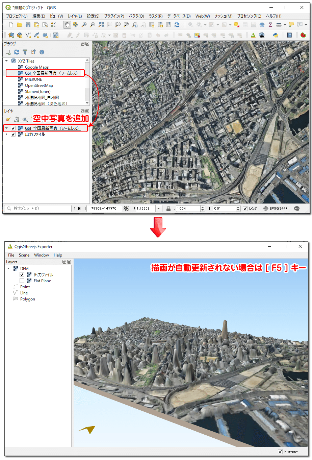Create a new project with the blank page icon
This screenshot has height=460, width=312.
pos(11,25)
